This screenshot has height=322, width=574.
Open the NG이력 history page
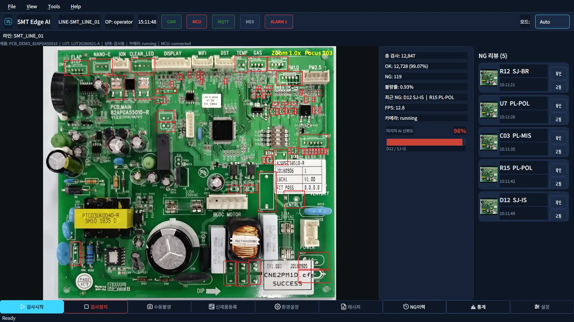tap(414, 307)
